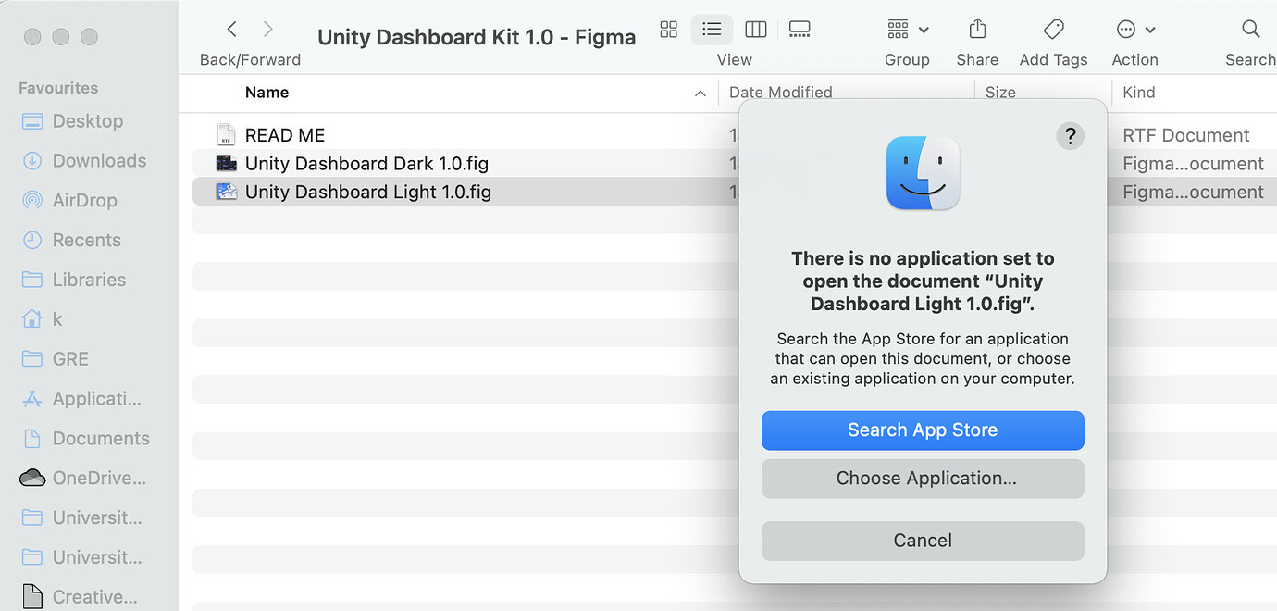Viewport: 1277px width, 611px height.
Task: Switch to column view
Action: (756, 30)
